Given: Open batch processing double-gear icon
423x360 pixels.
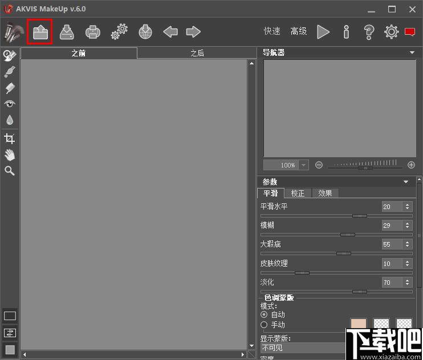Looking at the screenshot, I should pos(119,32).
